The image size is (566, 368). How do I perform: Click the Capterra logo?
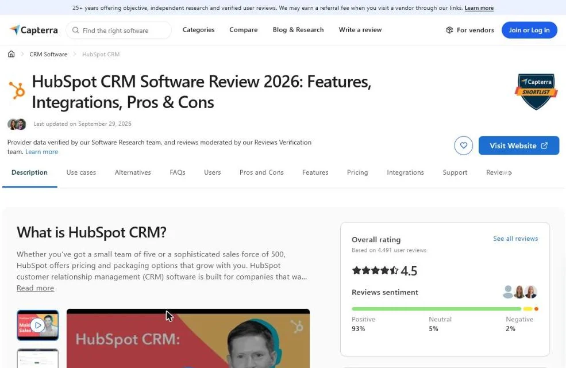(33, 30)
